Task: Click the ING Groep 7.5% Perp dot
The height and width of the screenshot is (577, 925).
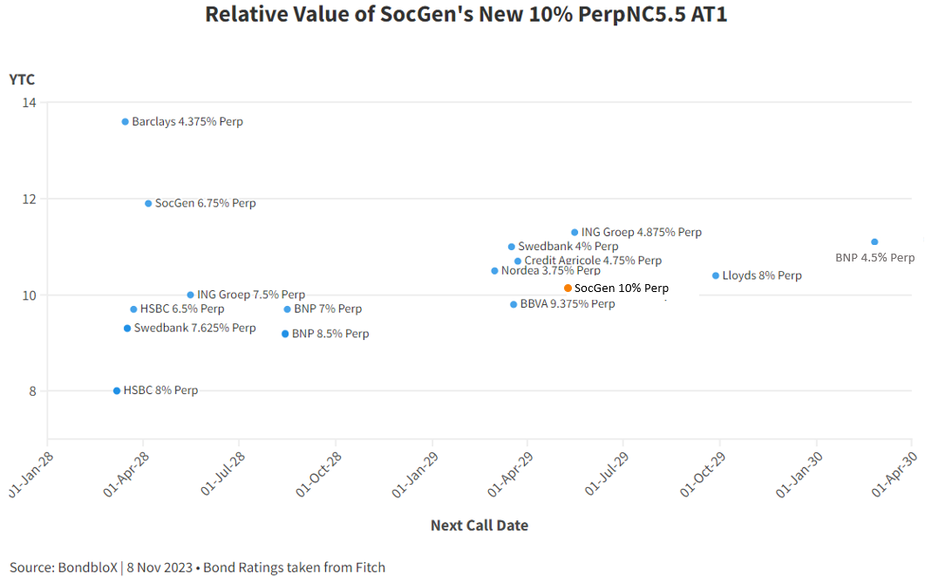Action: click(191, 295)
